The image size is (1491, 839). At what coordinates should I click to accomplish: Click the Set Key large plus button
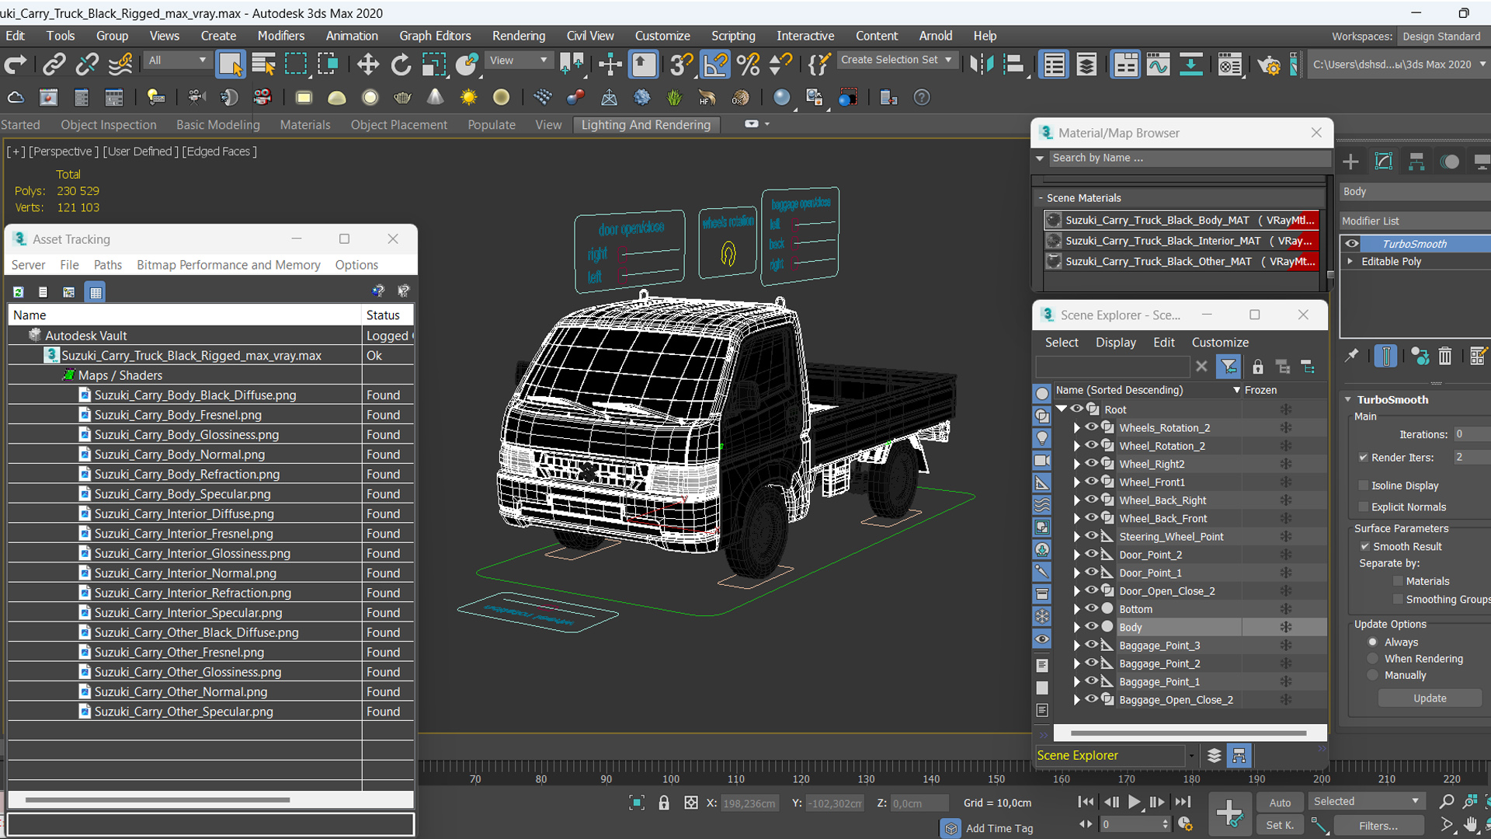coord(1229,814)
